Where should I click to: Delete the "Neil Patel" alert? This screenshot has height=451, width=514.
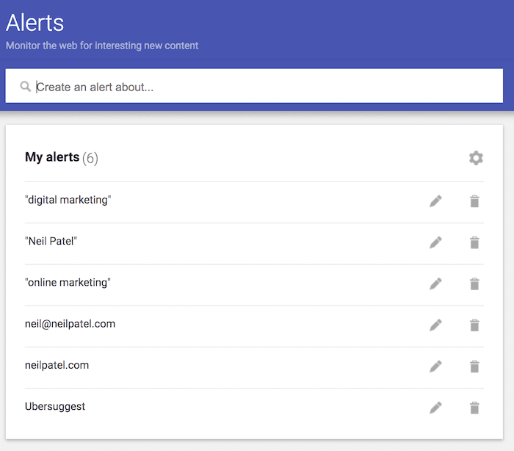tap(474, 242)
